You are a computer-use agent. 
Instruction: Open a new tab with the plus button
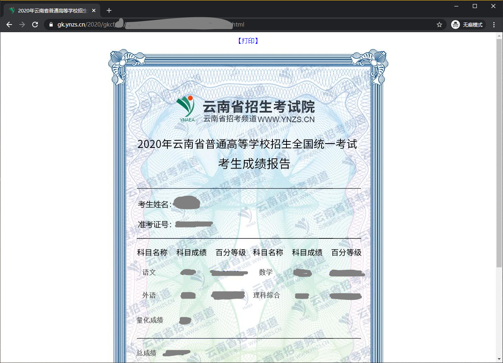pos(109,10)
